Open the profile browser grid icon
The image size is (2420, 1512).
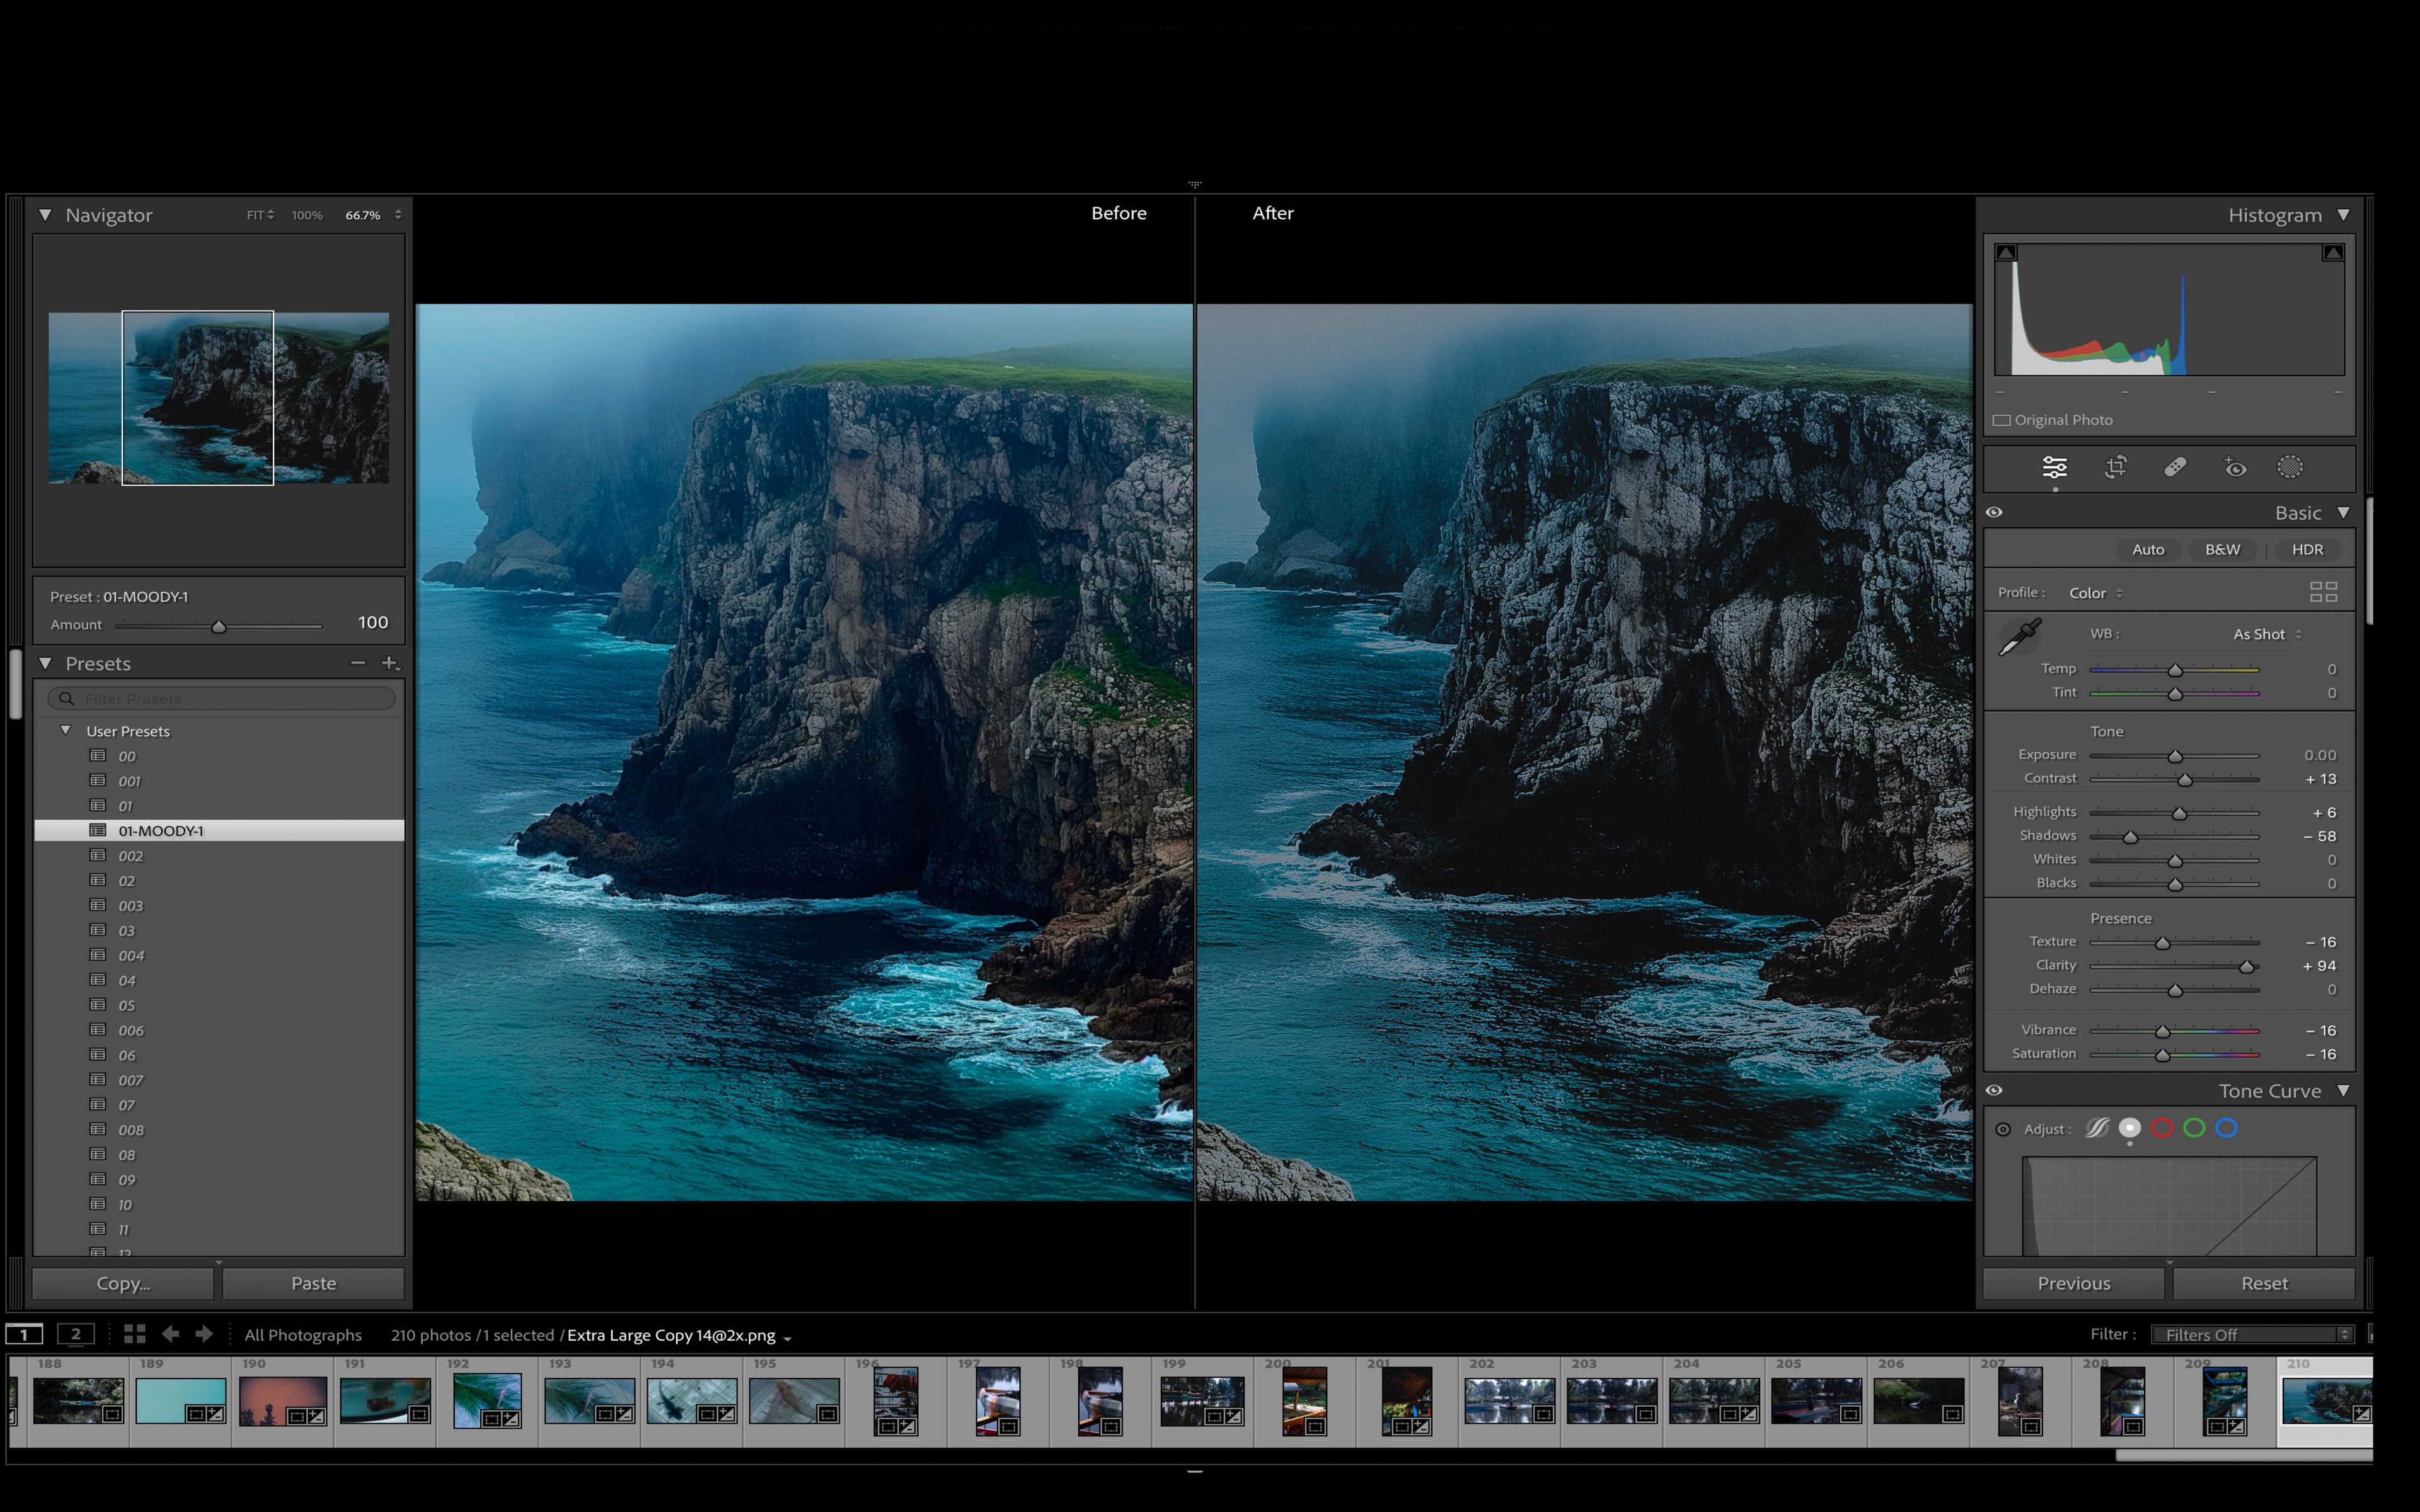2323,592
